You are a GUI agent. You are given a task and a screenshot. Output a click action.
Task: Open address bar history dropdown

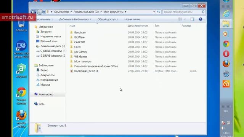tap(154, 12)
